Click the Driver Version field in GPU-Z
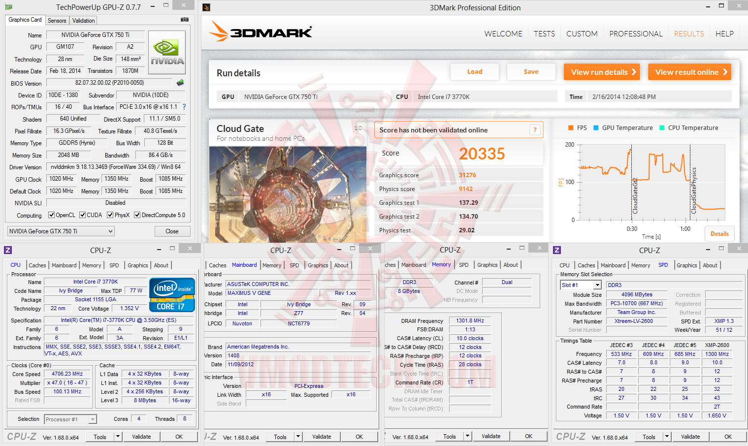The image size is (748, 446). (x=116, y=167)
